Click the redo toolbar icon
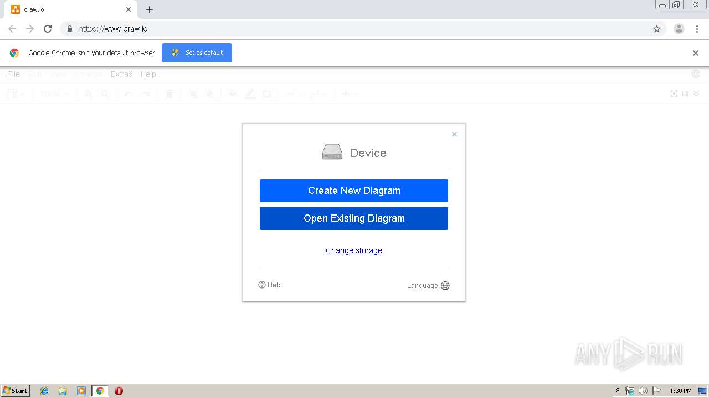Viewport: 709px width, 398px height. tap(145, 94)
